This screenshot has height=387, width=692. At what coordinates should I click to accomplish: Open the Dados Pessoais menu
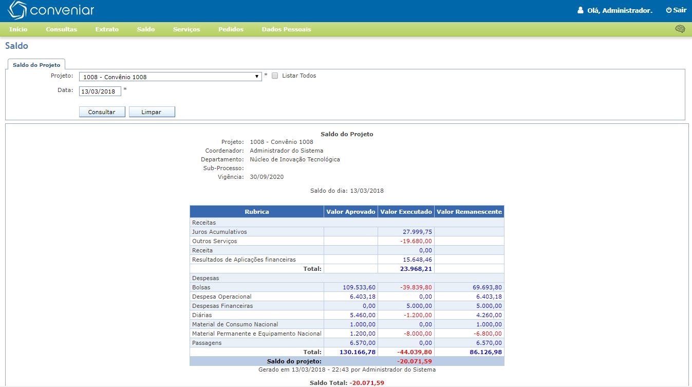[x=286, y=29]
